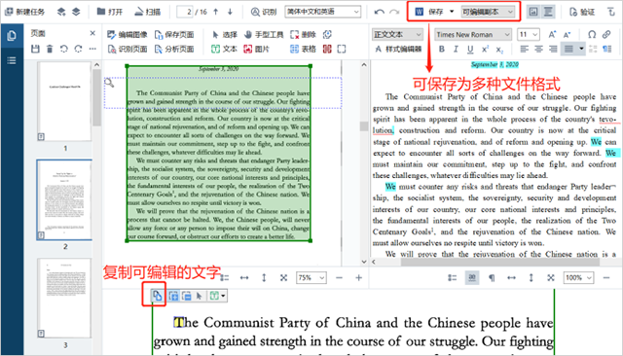Click 识别页面 recognize page tool
The image size is (623, 356).
(x=128, y=49)
